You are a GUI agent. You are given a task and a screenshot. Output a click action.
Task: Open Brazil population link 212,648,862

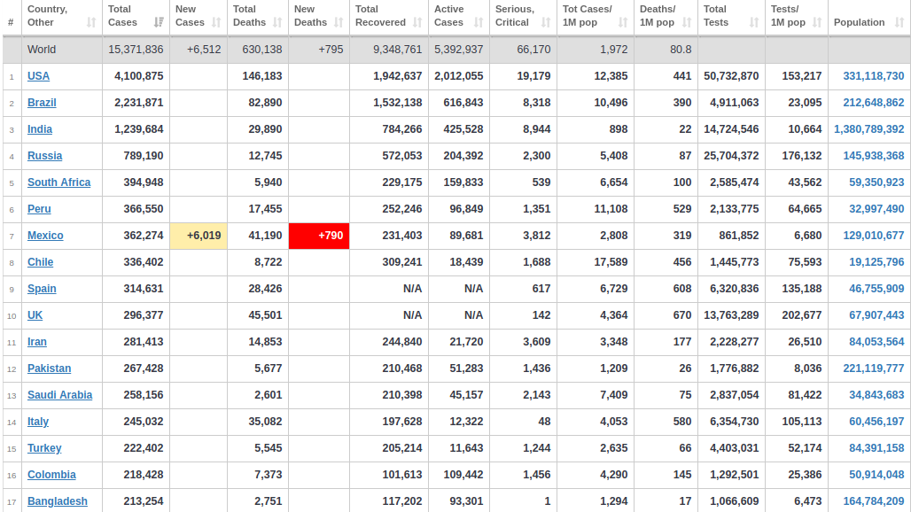[x=873, y=103]
